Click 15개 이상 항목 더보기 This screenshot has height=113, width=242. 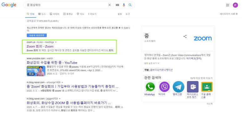tap(201, 78)
